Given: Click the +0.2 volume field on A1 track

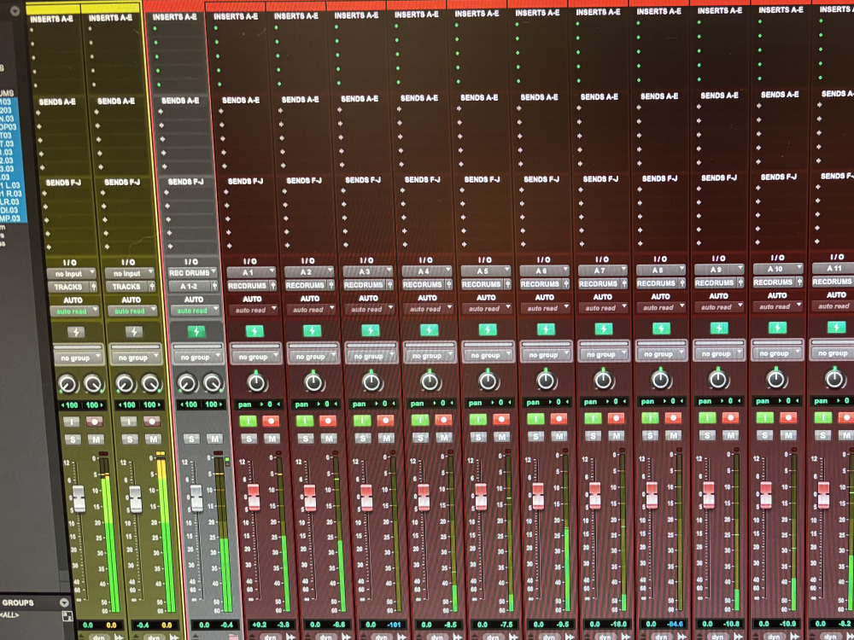Looking at the screenshot, I should [259, 625].
